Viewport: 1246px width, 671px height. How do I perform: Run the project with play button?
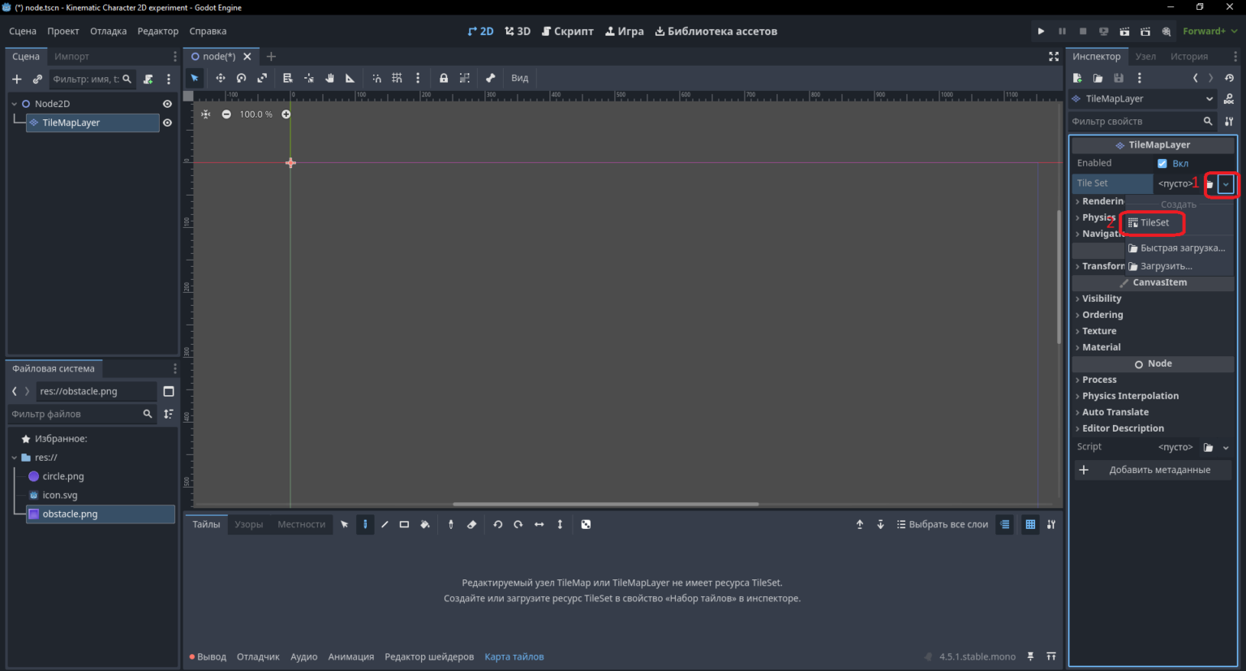(x=1041, y=31)
